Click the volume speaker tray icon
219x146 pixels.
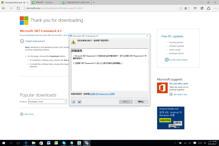(190, 143)
